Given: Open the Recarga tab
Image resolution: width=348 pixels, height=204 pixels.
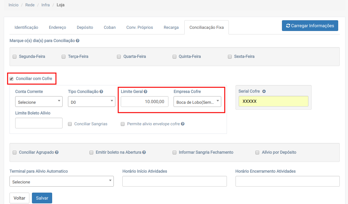Looking at the screenshot, I should tap(171, 28).
